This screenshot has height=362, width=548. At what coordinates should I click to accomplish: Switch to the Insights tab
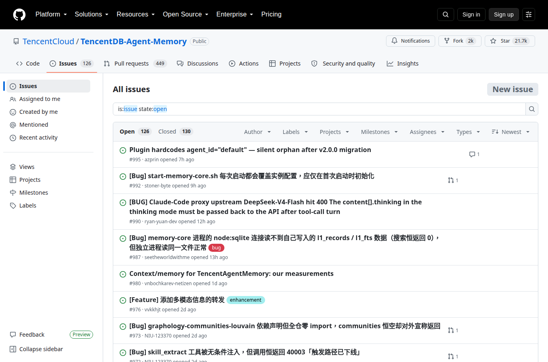(x=403, y=64)
